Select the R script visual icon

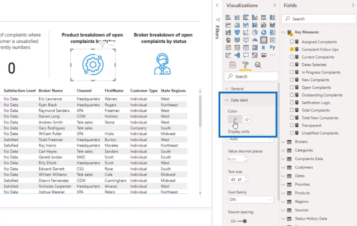264,47
